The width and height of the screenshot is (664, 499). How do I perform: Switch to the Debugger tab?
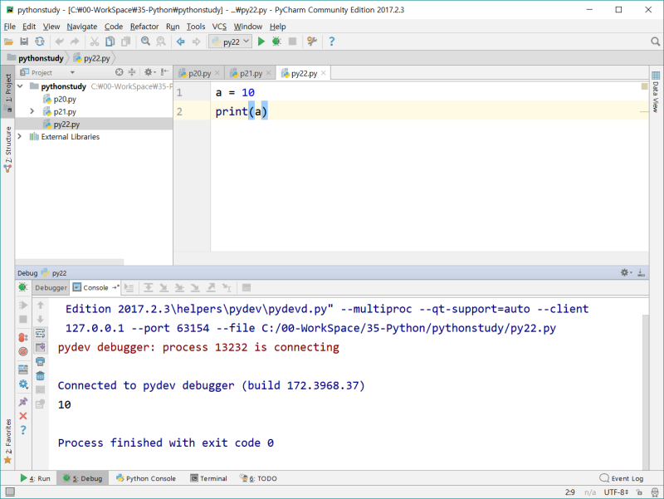[x=51, y=287]
